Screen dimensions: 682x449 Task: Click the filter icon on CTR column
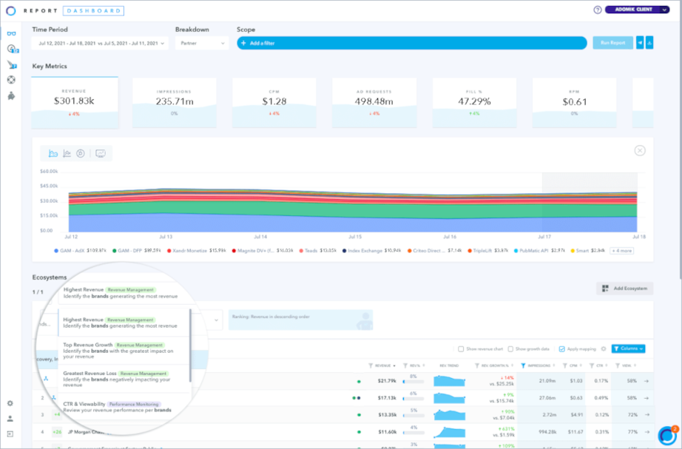(592, 365)
